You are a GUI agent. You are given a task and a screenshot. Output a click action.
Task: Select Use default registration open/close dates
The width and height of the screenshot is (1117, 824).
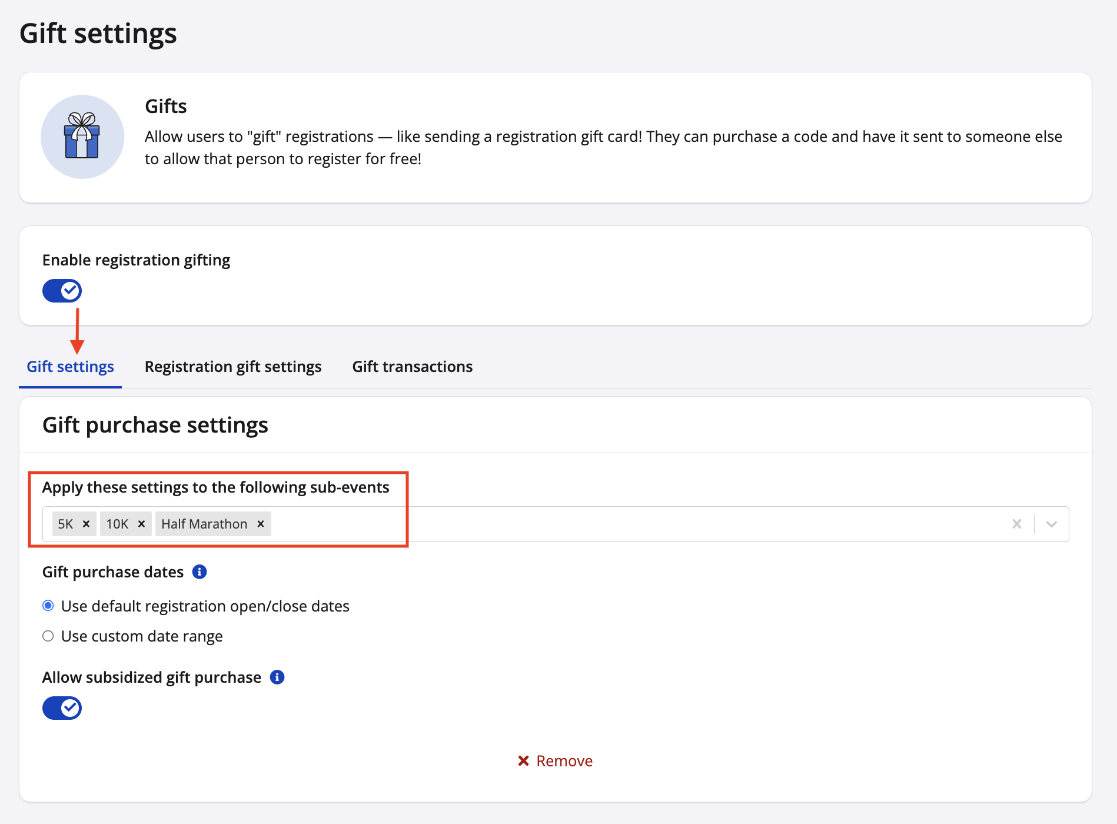pos(48,606)
